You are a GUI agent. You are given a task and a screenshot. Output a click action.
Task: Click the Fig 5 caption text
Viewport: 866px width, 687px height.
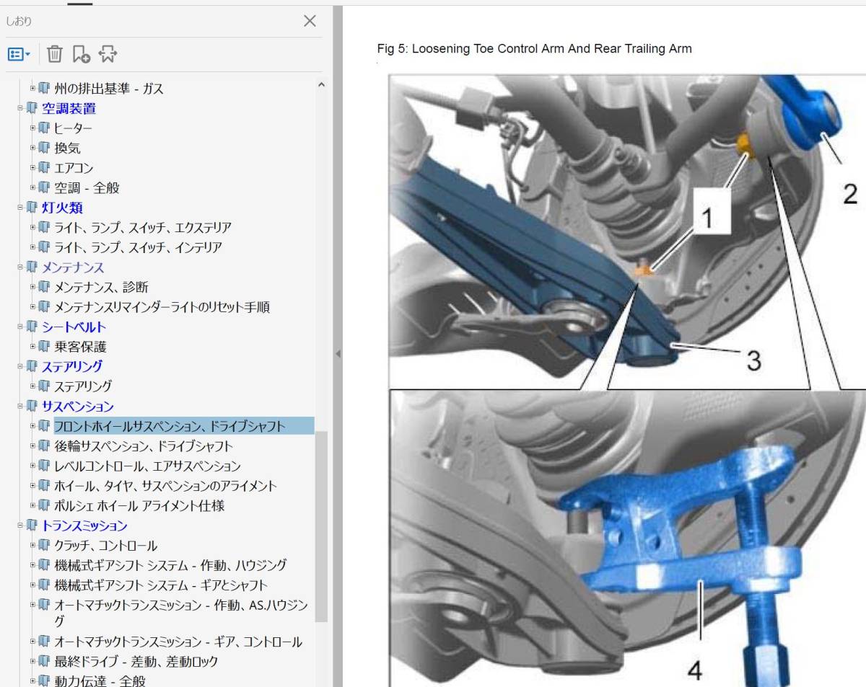pyautogui.click(x=534, y=49)
